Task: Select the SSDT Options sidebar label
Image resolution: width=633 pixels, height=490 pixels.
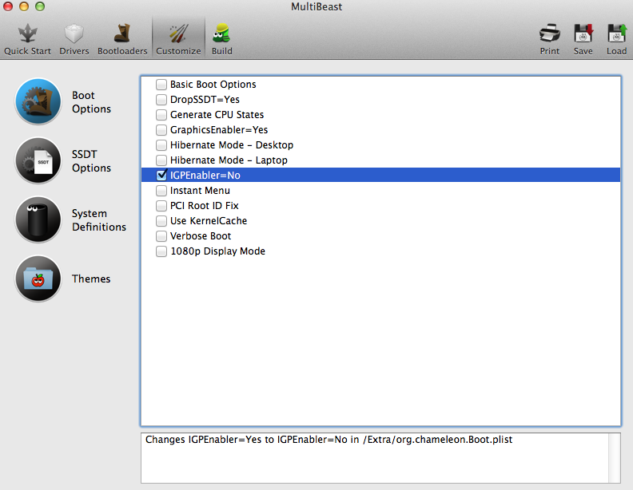Action: (x=91, y=160)
